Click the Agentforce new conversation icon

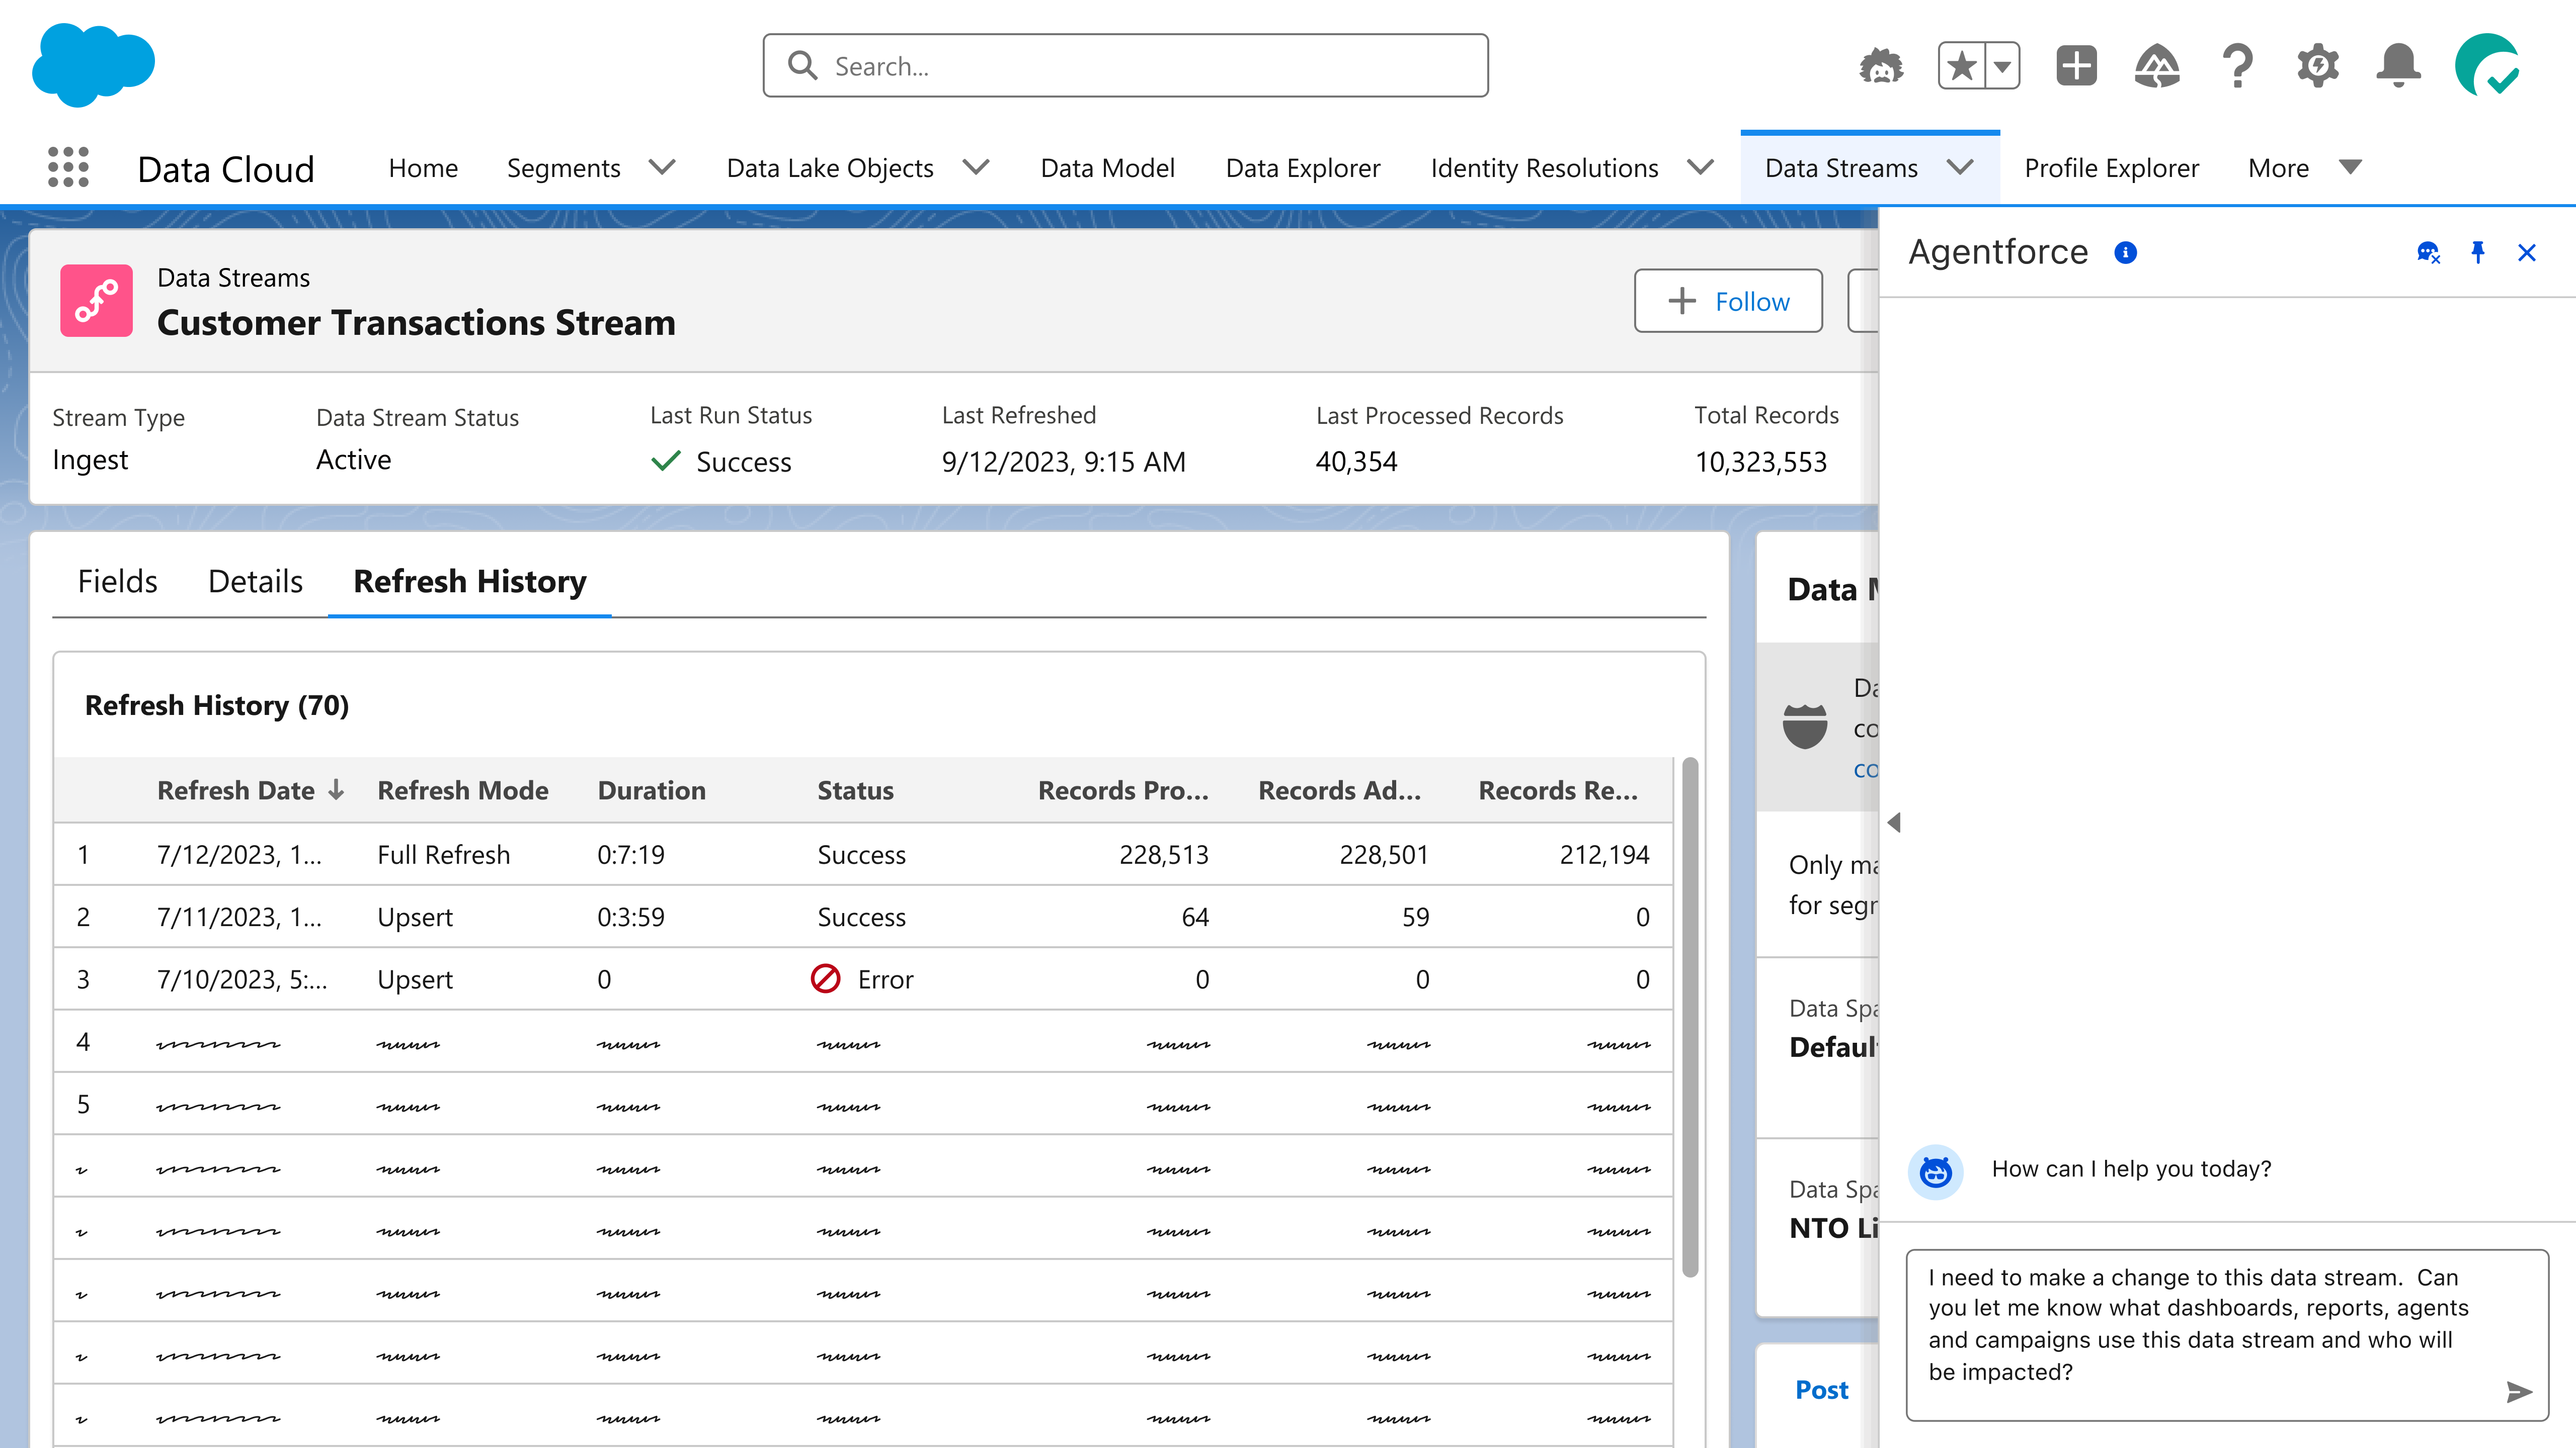tap(2428, 253)
